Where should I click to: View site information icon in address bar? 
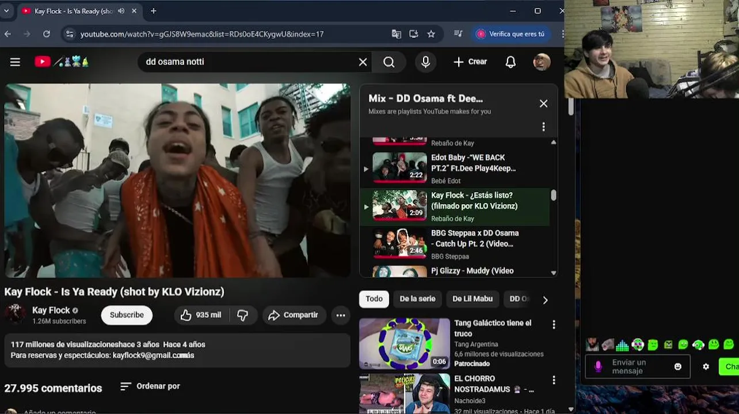pos(70,34)
